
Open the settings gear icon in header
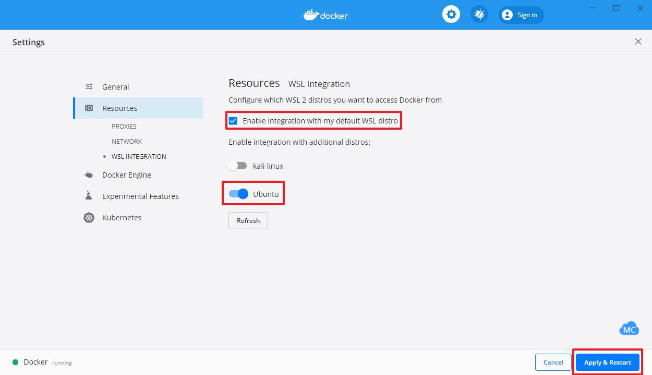pos(451,15)
